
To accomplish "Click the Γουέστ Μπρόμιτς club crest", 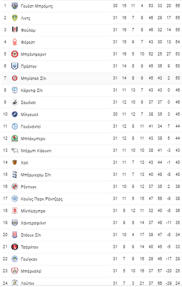I will [x=15, y=6].
